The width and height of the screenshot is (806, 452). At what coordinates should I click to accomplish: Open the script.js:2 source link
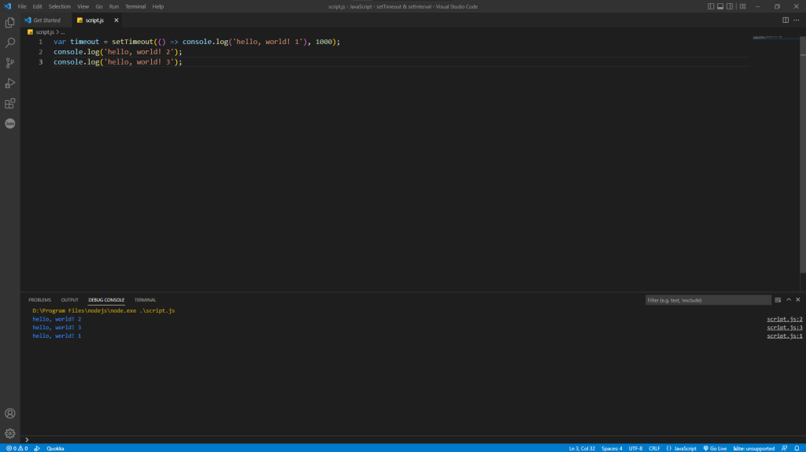click(785, 319)
